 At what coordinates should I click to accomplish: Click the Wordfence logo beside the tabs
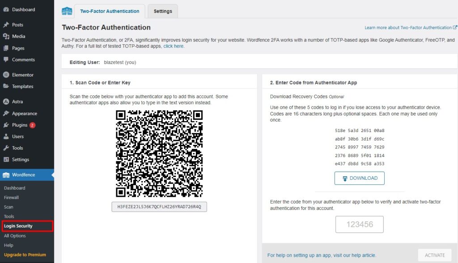pyautogui.click(x=67, y=11)
